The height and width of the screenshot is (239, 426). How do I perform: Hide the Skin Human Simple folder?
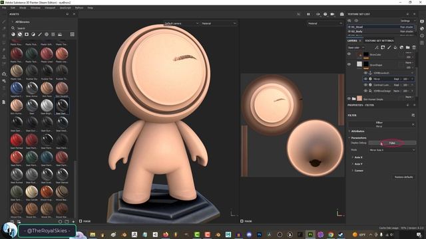[x=349, y=99]
